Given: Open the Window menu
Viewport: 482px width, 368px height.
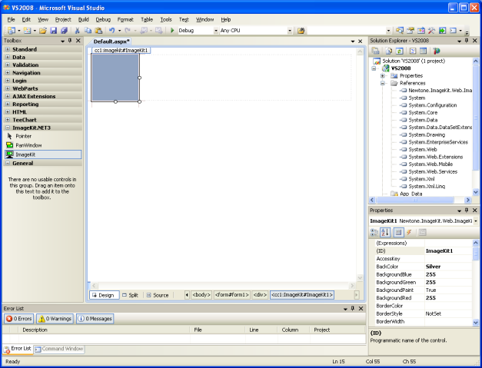Looking at the screenshot, I should pos(204,20).
